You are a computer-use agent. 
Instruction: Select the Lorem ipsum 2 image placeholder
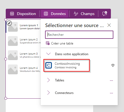coord(13,41)
